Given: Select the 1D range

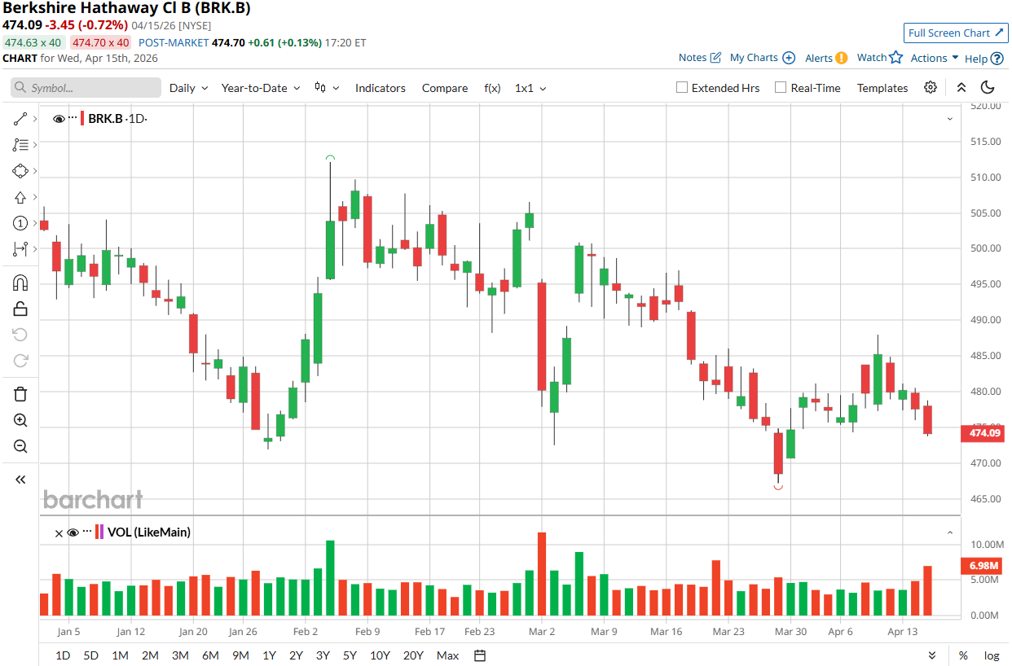Looking at the screenshot, I should coord(63,655).
